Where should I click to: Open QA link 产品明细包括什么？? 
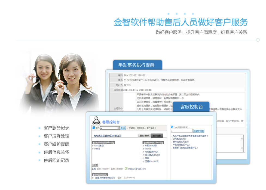(182, 145)
